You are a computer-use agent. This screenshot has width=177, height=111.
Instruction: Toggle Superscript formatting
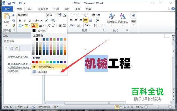click(47, 20)
